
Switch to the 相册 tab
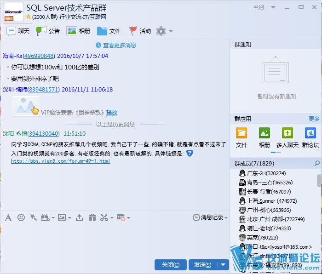78,31
